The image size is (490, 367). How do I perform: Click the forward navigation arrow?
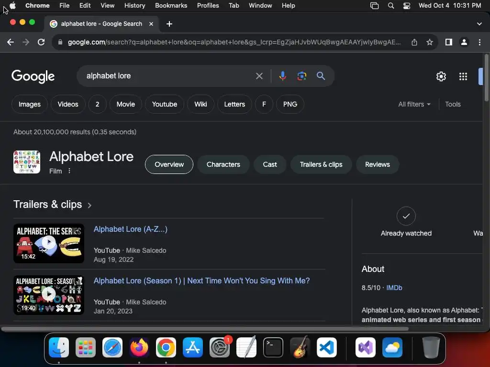click(26, 42)
